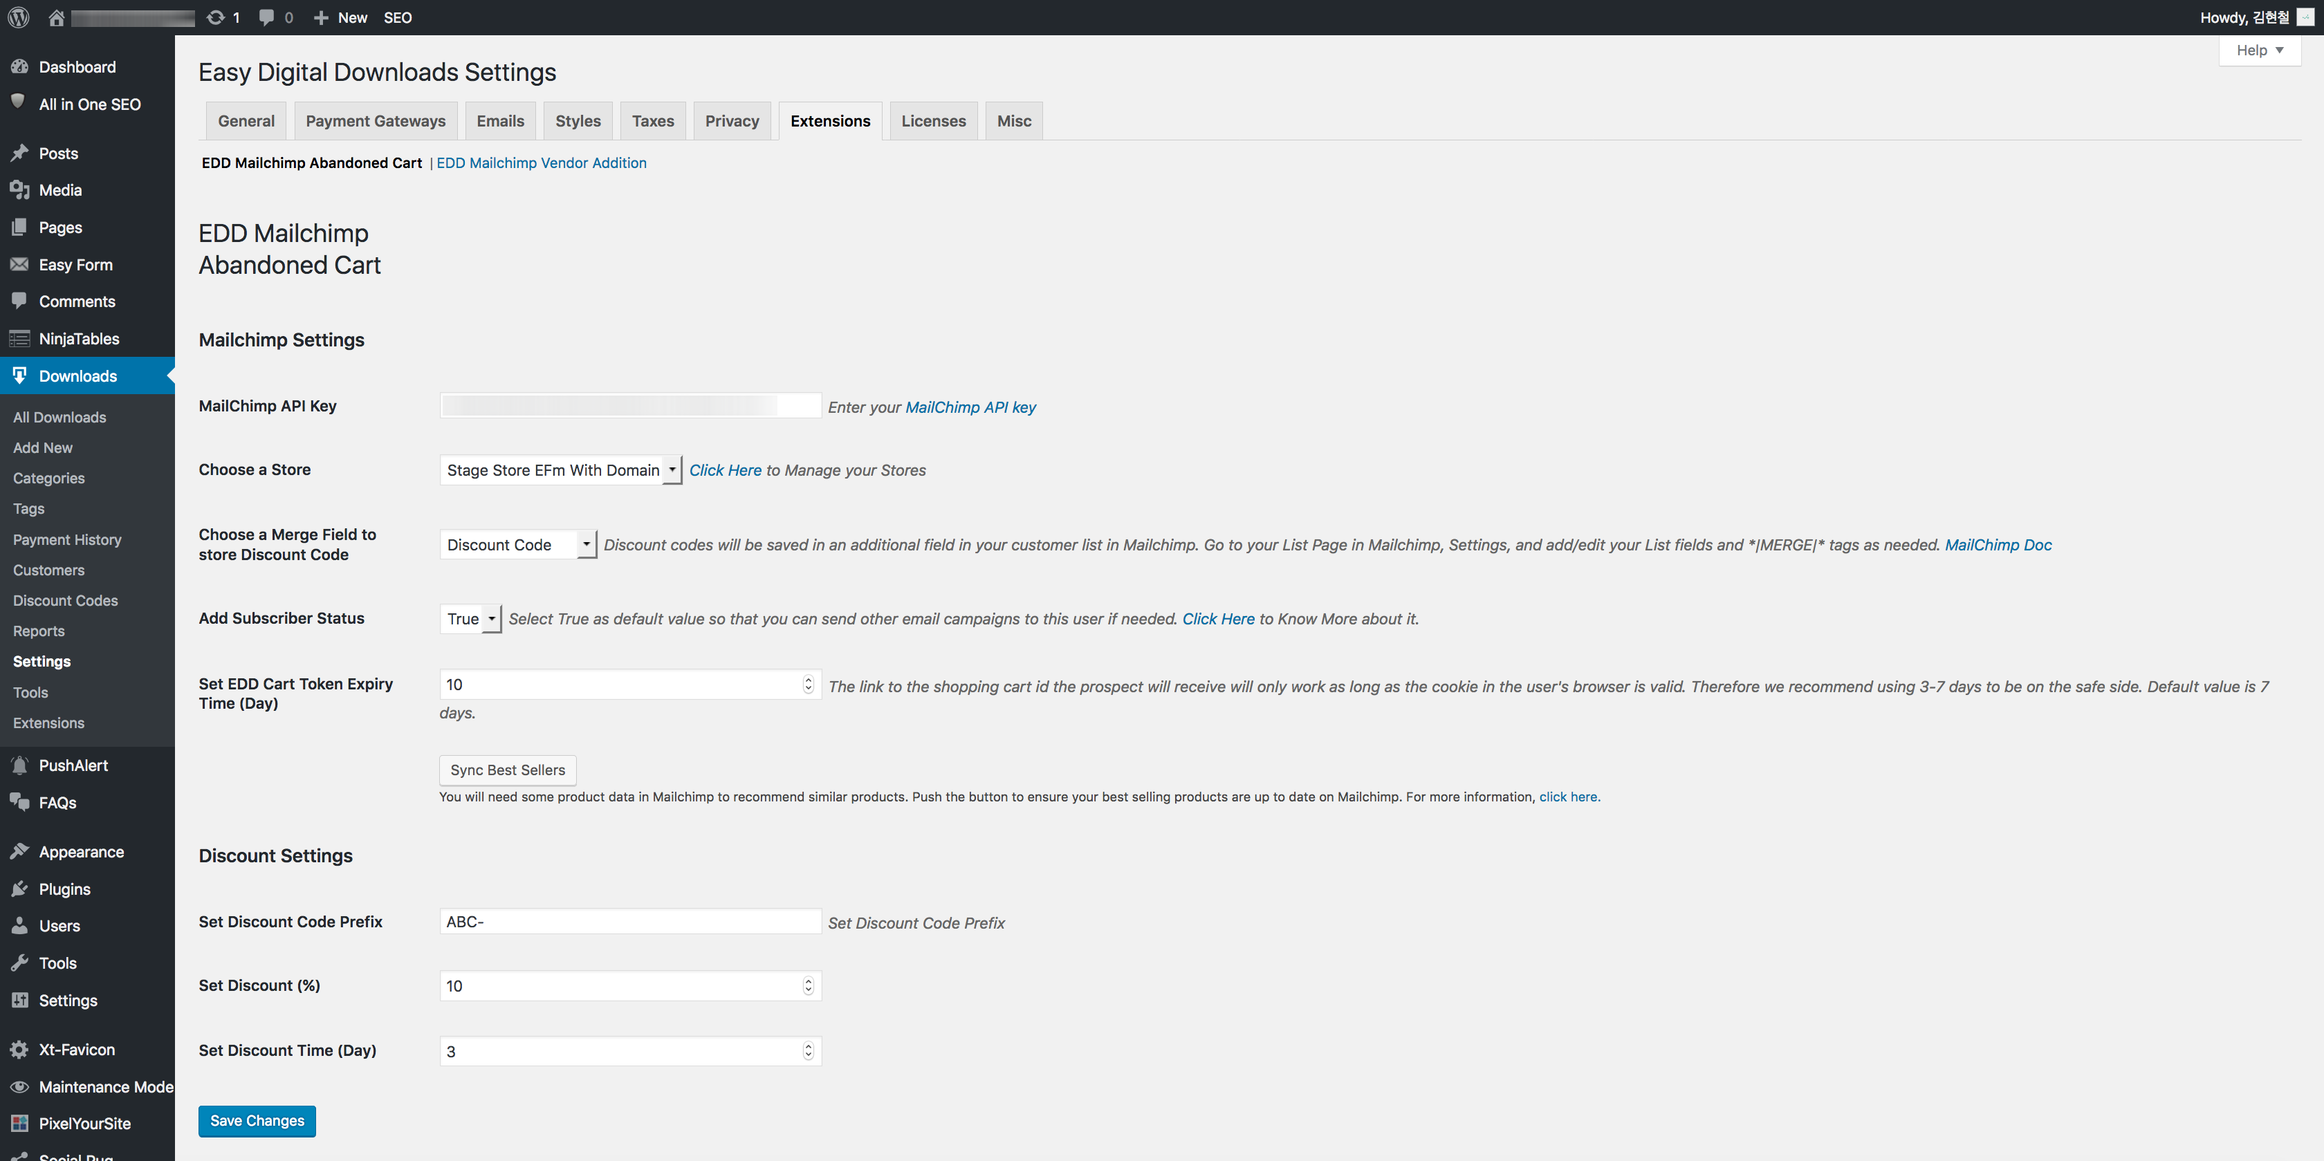Focus the Set Discount (%) number field
The image size is (2324, 1161).
(x=631, y=986)
